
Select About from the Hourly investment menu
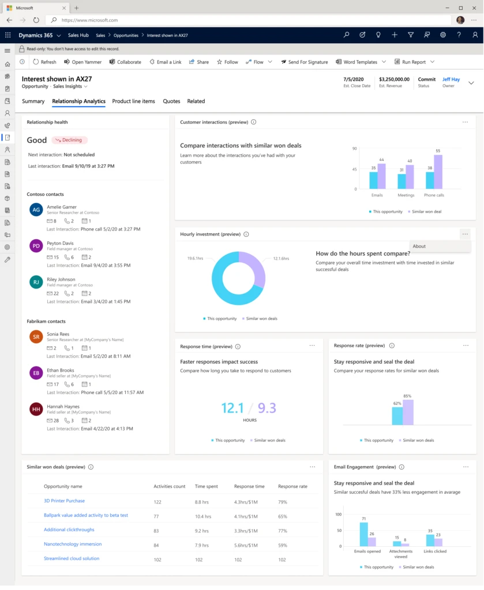point(419,246)
